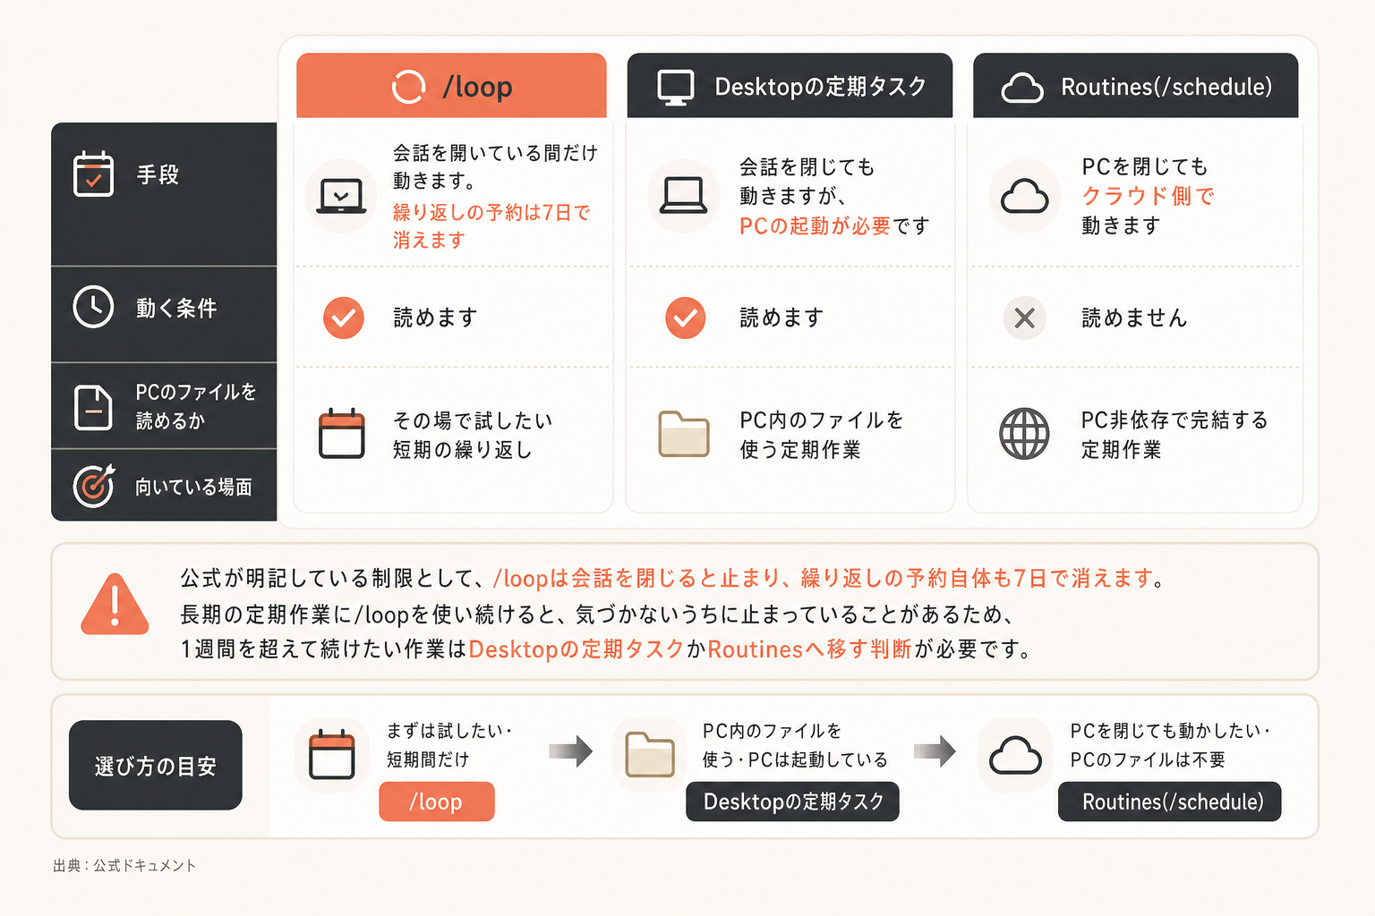Click the calendar icon beside まずは試したい

coord(332,754)
